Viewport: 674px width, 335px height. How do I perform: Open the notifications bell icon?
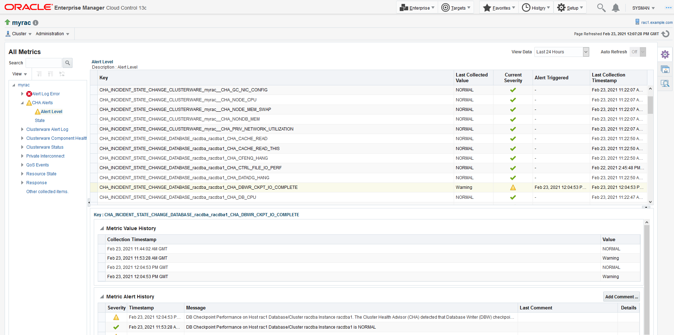(x=616, y=8)
